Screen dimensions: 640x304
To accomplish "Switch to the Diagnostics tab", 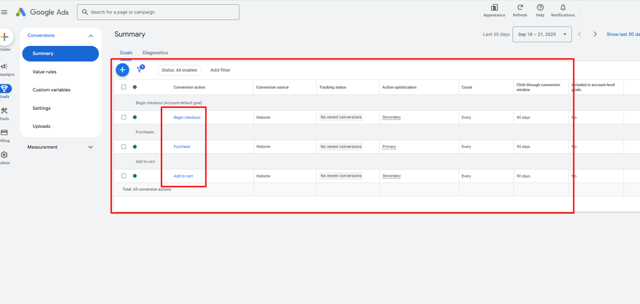I will pyautogui.click(x=155, y=53).
